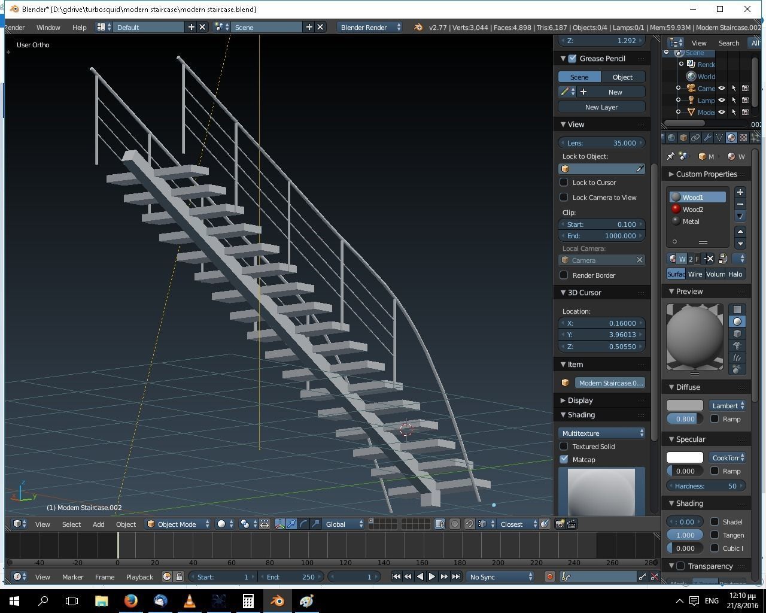This screenshot has width=766, height=613.
Task: Select the Object Data triangle properties tab
Action: pos(719,138)
